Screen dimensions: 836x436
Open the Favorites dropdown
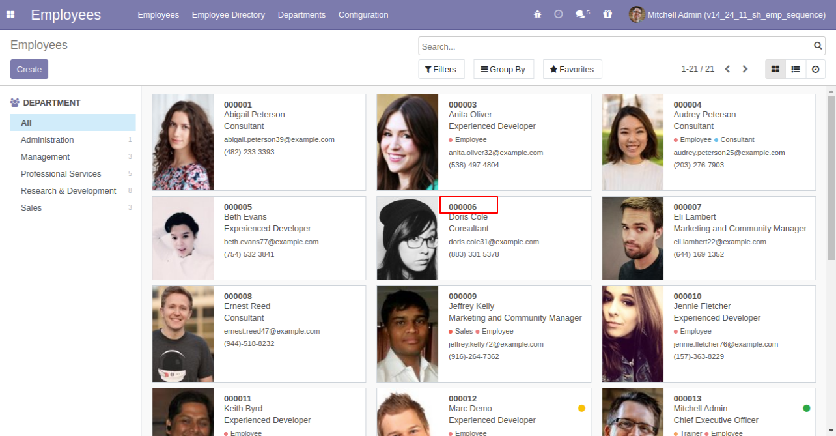(x=572, y=69)
